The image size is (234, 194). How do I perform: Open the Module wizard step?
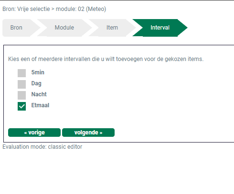[x=64, y=28]
